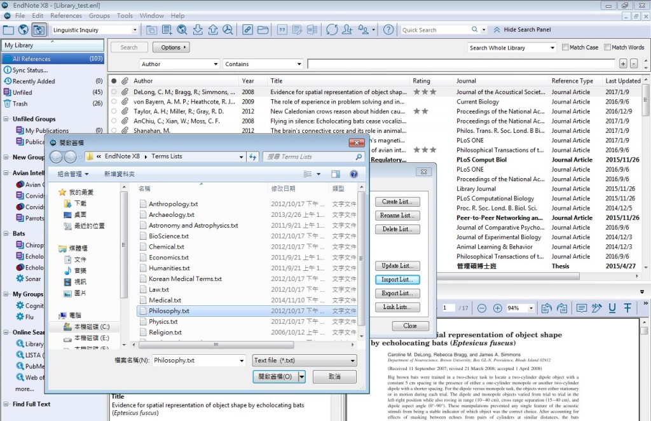Open the Help question mark icon

pyautogui.click(x=388, y=30)
